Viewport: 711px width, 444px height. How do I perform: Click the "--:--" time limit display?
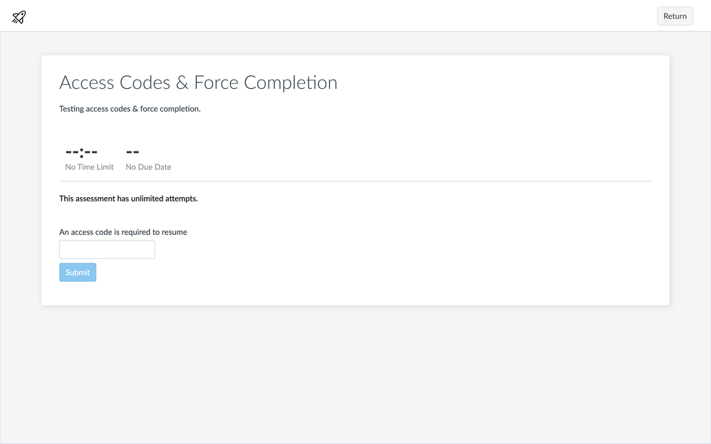[81, 152]
